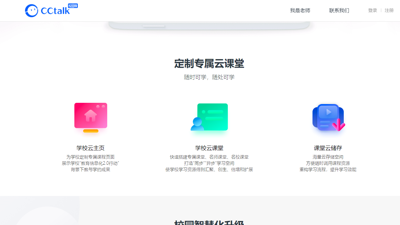Click the pink school homepage icon
This screenshot has width=400, height=225.
91,118
